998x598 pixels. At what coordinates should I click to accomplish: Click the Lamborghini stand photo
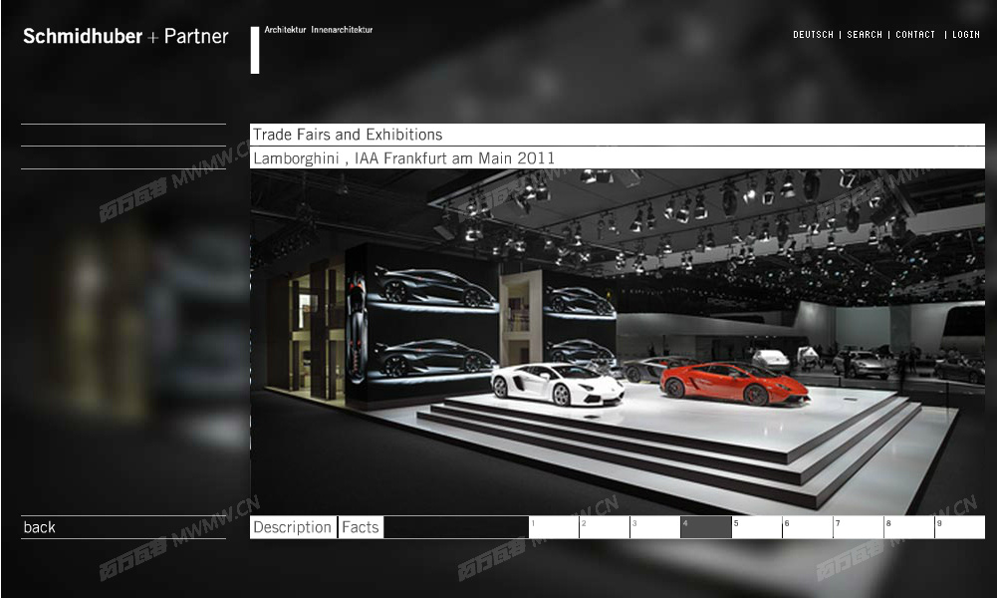[618, 341]
